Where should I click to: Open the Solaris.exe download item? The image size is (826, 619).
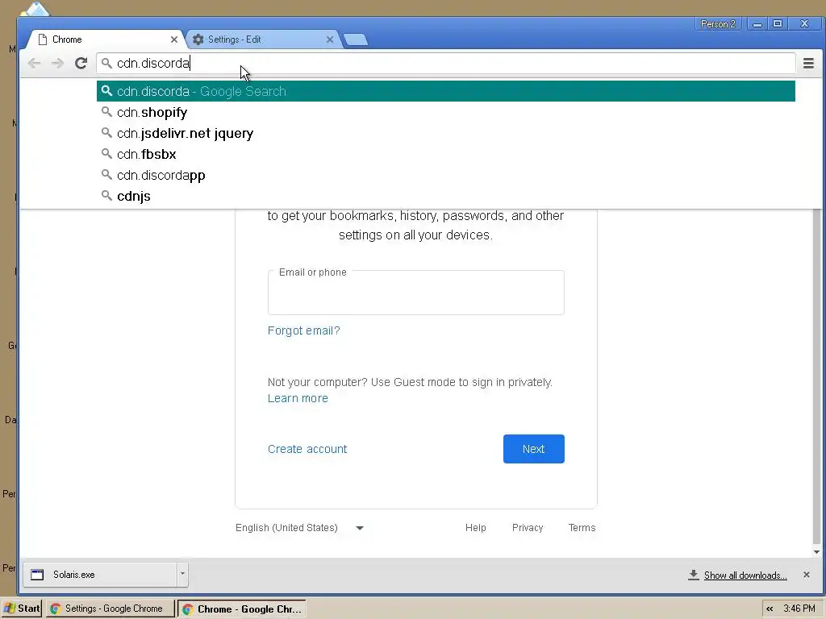(x=100, y=574)
